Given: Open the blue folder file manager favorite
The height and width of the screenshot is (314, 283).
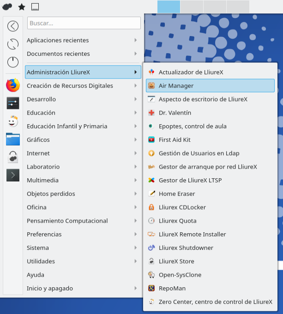Looking at the screenshot, I should pos(13,139).
